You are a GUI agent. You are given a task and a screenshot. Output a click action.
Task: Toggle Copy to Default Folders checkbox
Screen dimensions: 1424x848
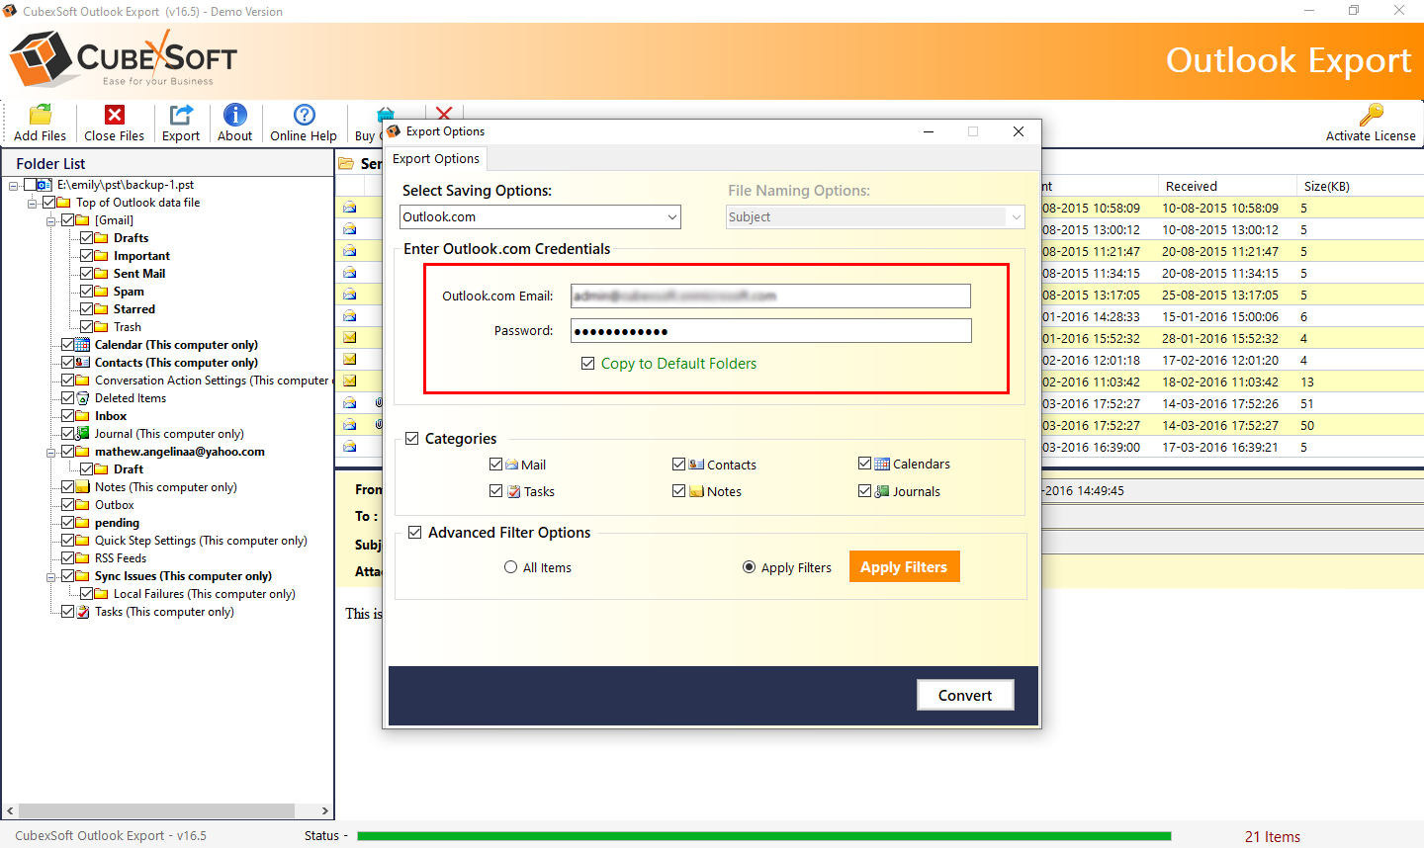coord(588,364)
